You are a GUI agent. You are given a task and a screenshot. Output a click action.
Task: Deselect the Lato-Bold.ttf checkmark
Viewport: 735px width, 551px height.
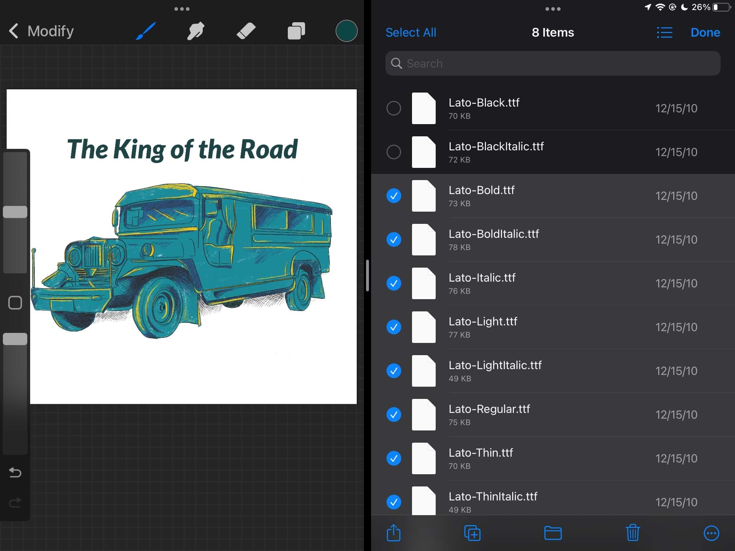[x=394, y=196]
